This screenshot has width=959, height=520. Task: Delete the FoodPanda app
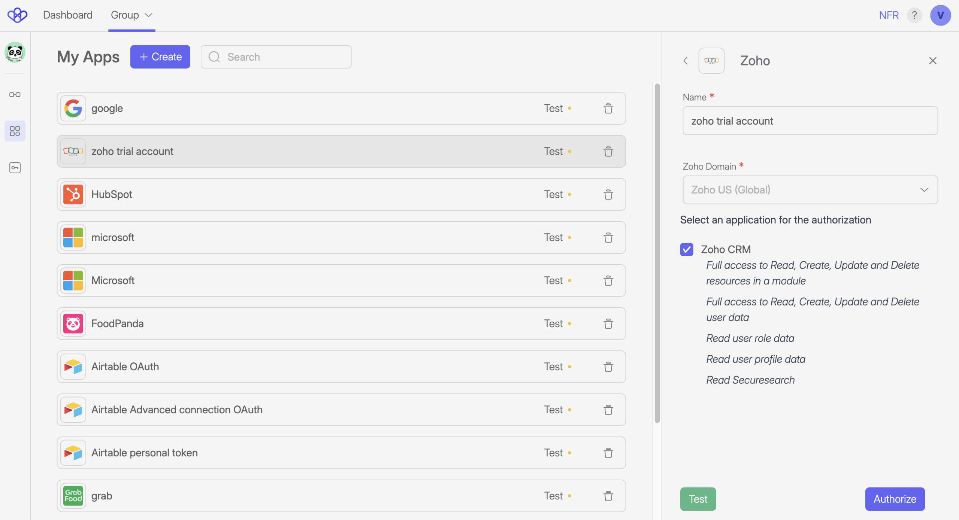tap(608, 324)
